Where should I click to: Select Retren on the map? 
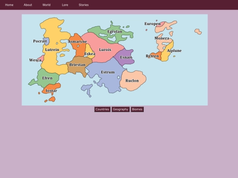click(152, 56)
